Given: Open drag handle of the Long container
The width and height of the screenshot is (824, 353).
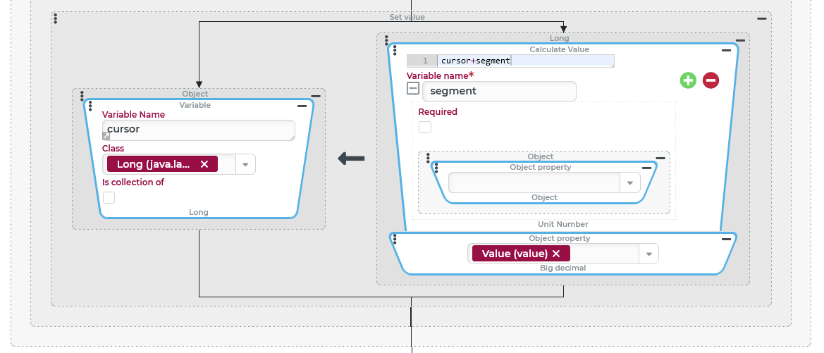Looking at the screenshot, I should 386,40.
